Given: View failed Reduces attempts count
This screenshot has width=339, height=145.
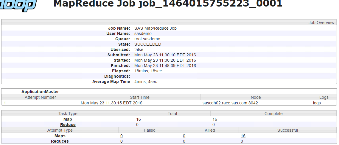Looking at the screenshot, I should click(122, 141).
